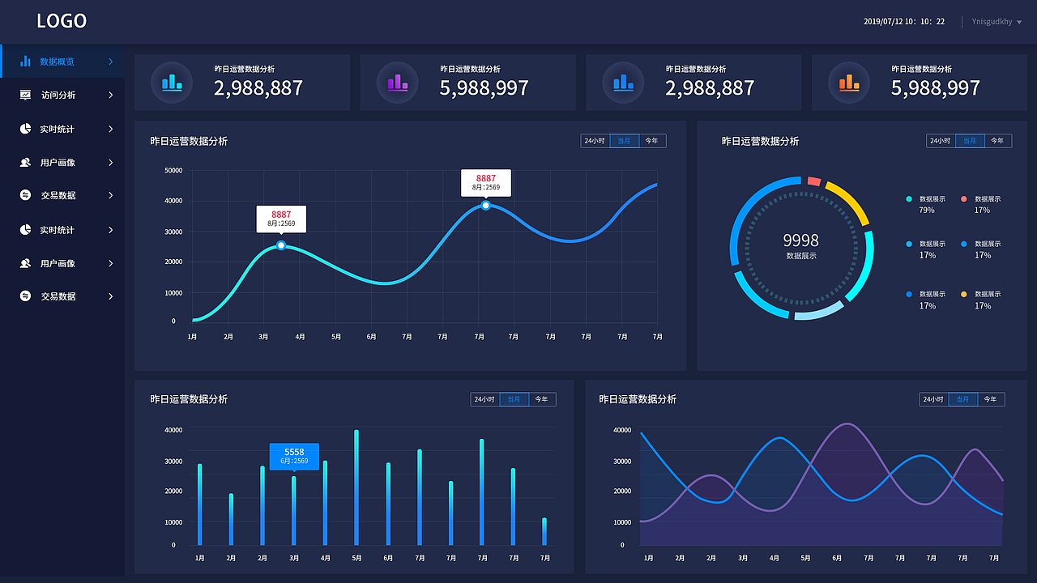Switch the area chart to 24小时
The height and width of the screenshot is (583, 1037).
pos(934,399)
